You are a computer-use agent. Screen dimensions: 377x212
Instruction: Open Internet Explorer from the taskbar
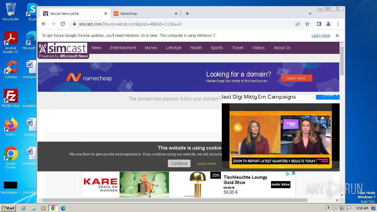pos(24,208)
